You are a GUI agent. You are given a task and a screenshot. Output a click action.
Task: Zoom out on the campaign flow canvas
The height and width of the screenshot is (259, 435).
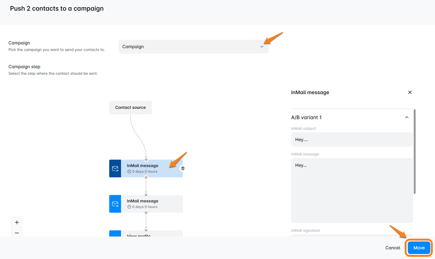(17, 233)
